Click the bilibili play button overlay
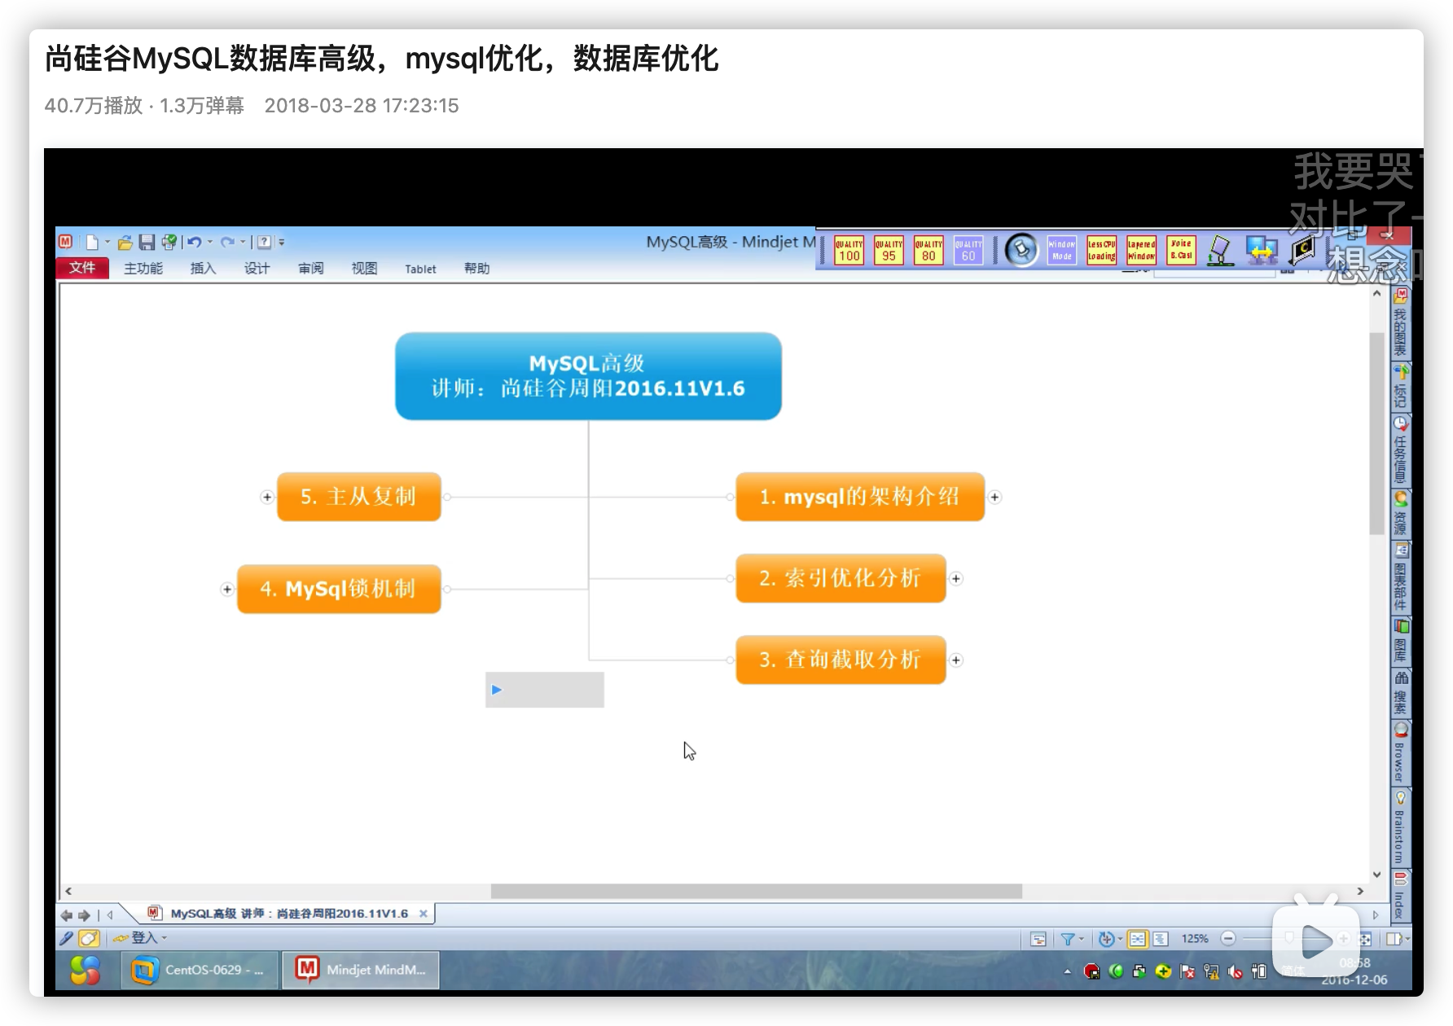 point(1315,941)
